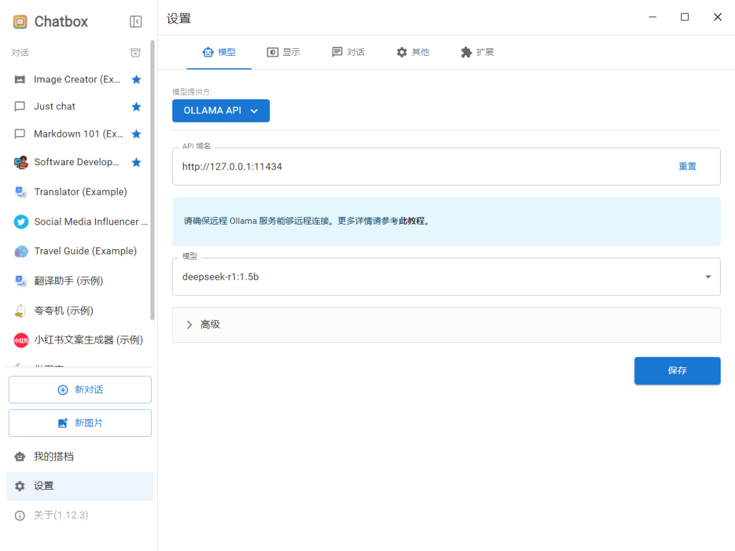Switch to the 扩展 settings tab
Viewport: 735px width, 551px height.
[477, 52]
